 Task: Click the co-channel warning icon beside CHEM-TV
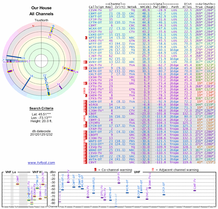pyautogui.click(x=86, y=96)
